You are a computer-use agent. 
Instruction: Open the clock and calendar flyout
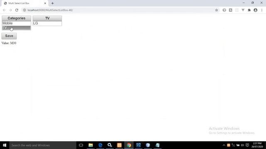point(257,145)
